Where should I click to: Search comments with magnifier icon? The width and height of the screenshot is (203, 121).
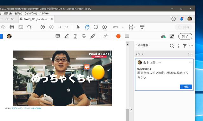tap(172, 46)
